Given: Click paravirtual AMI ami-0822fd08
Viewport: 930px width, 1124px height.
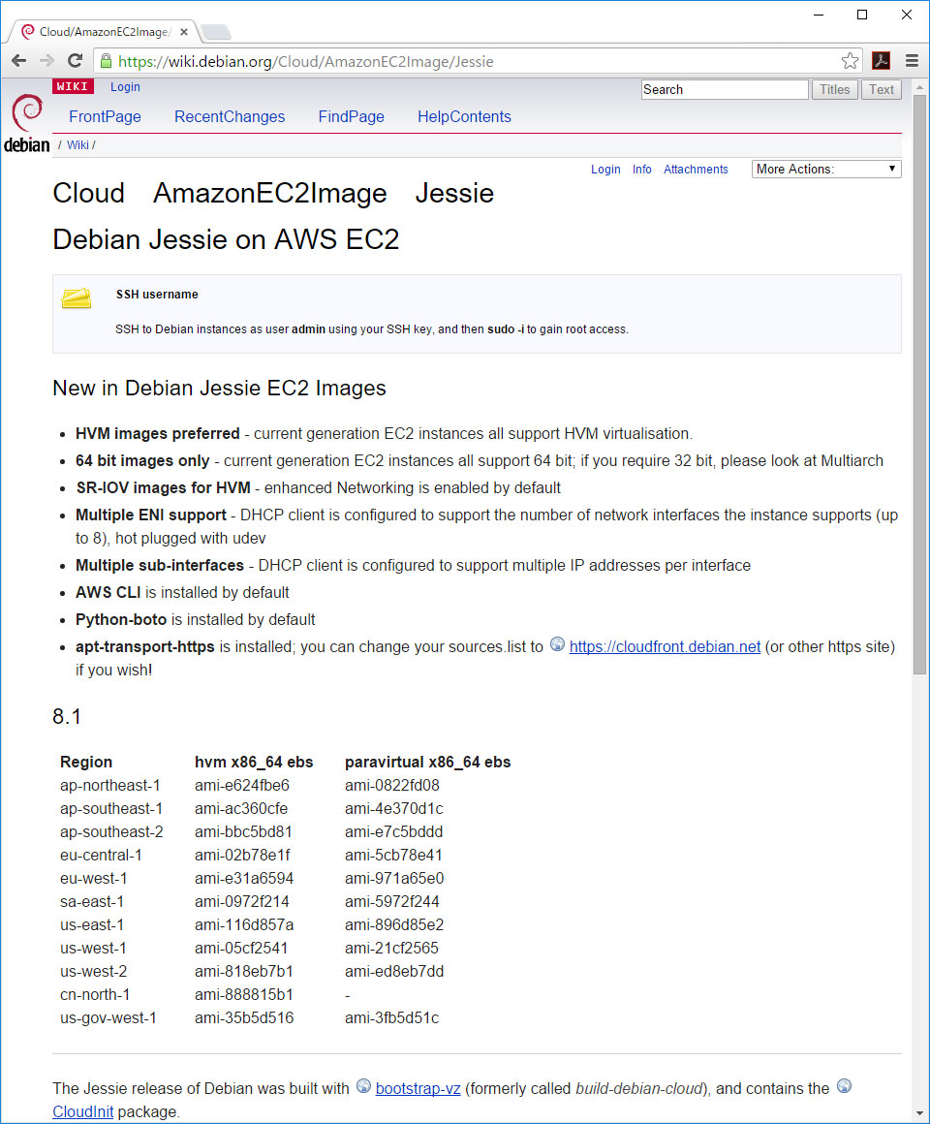Looking at the screenshot, I should (392, 785).
